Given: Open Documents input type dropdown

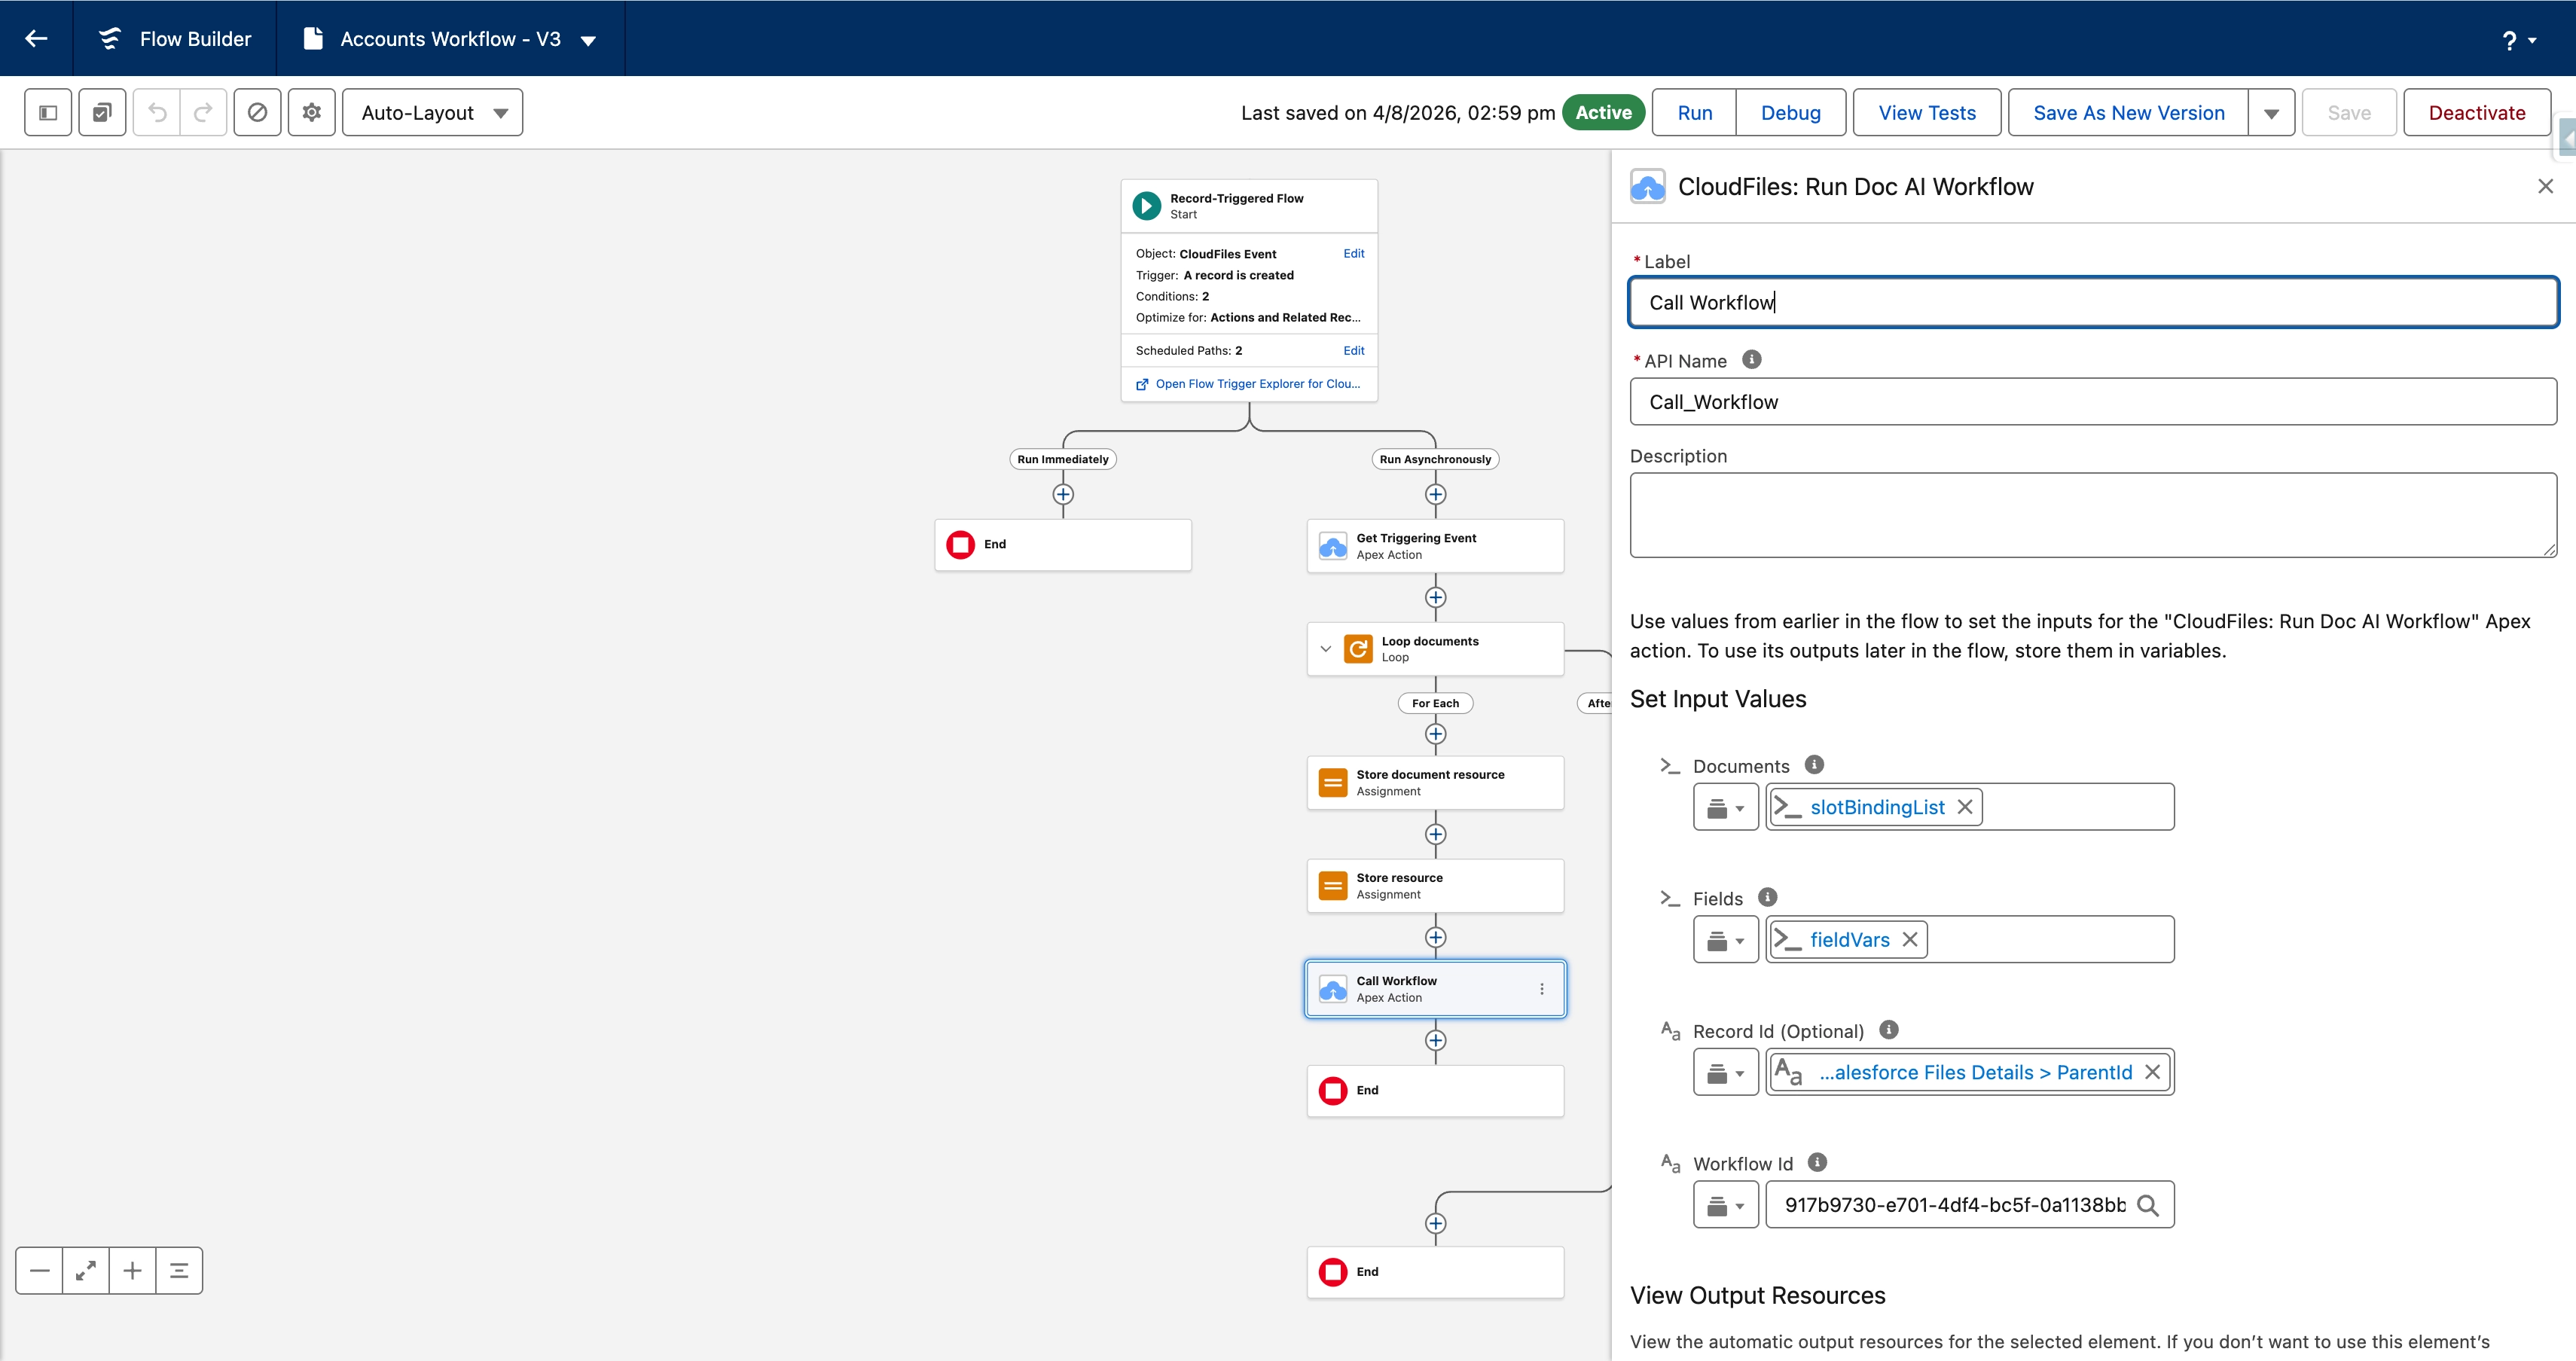Looking at the screenshot, I should pos(1725,807).
